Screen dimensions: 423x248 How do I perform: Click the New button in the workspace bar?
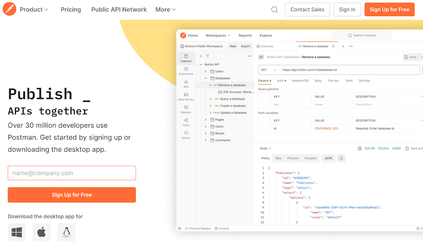[x=233, y=46]
